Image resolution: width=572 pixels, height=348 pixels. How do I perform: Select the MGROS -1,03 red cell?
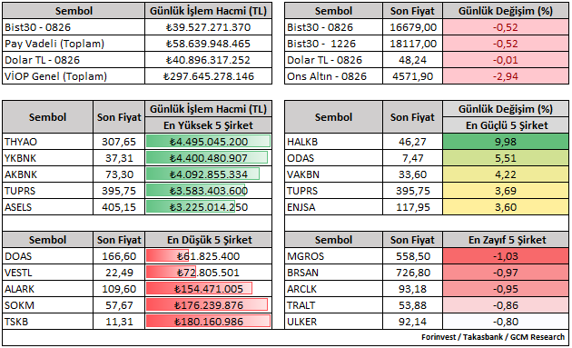point(506,256)
